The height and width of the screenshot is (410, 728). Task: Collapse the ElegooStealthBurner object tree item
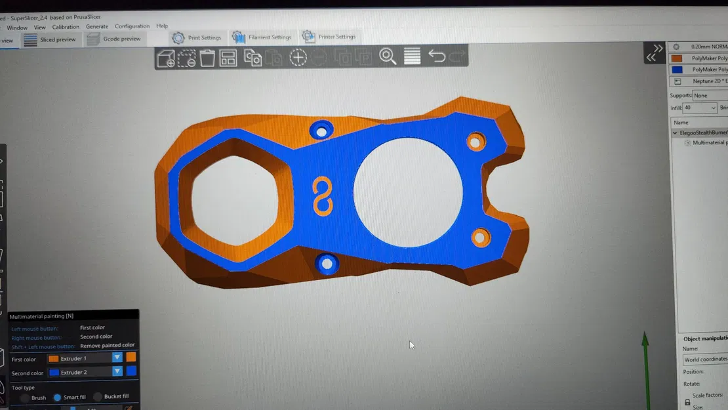(x=675, y=132)
